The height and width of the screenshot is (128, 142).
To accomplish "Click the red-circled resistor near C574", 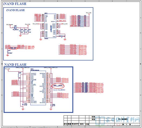I will pyautogui.click(x=14, y=48).
